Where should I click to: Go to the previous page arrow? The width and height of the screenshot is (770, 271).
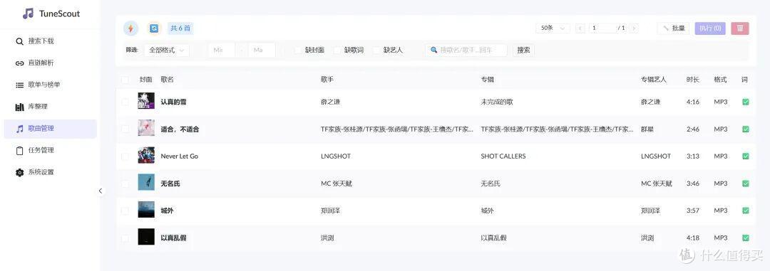tap(580, 28)
